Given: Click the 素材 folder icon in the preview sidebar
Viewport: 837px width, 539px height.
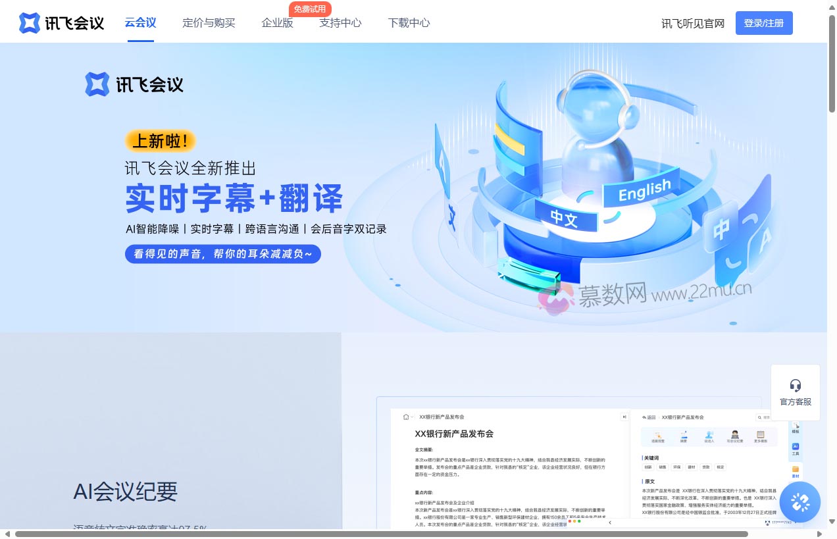Looking at the screenshot, I should pyautogui.click(x=795, y=471).
